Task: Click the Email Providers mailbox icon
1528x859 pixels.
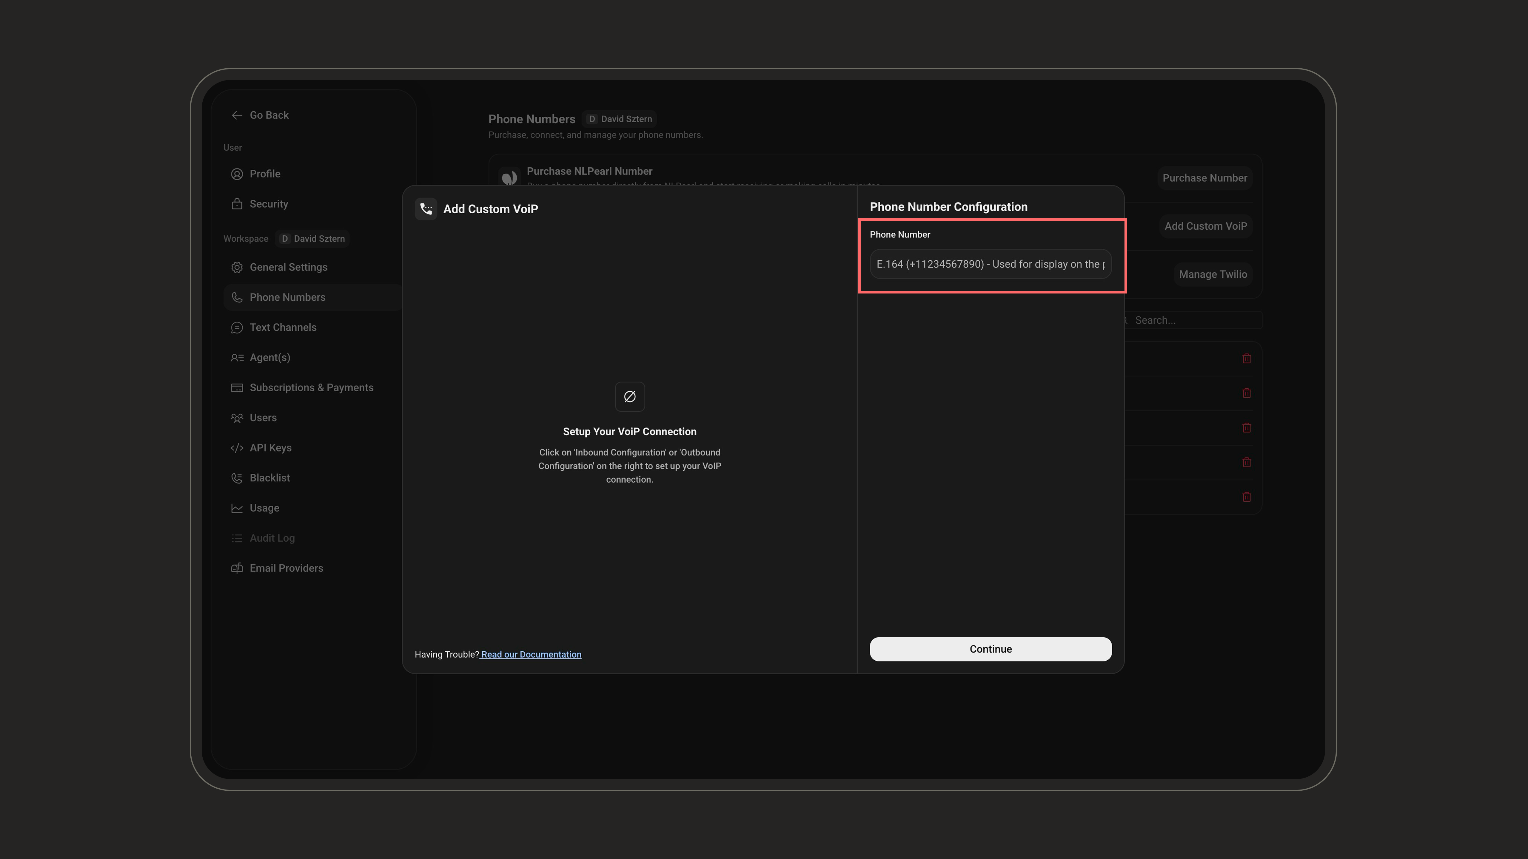Action: [237, 568]
